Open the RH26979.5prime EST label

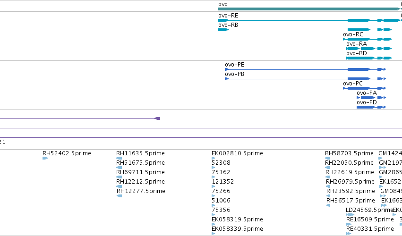tap(350, 182)
